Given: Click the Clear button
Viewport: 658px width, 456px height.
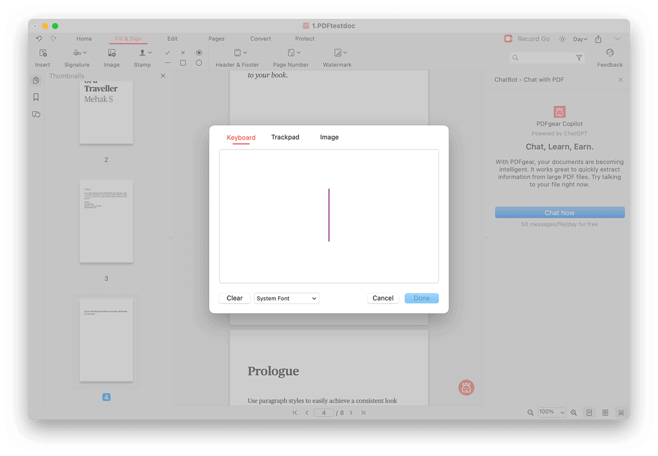Looking at the screenshot, I should click(x=235, y=298).
